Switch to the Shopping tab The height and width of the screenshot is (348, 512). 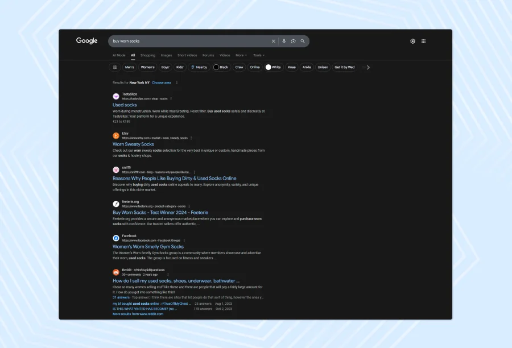coord(148,55)
